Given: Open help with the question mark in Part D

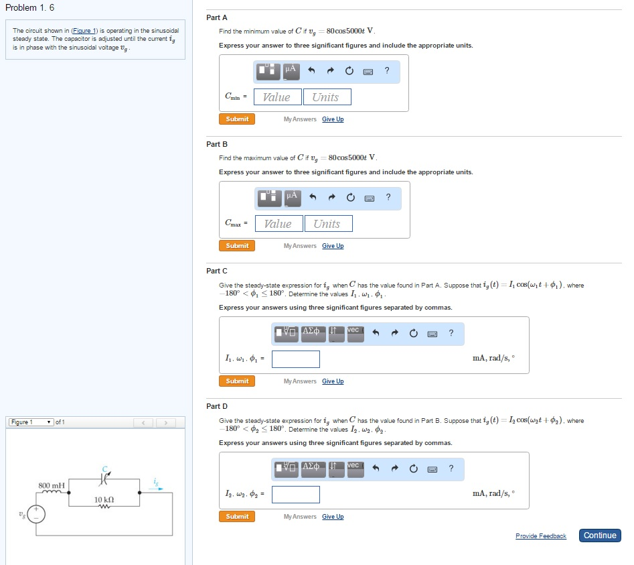Looking at the screenshot, I should (451, 469).
